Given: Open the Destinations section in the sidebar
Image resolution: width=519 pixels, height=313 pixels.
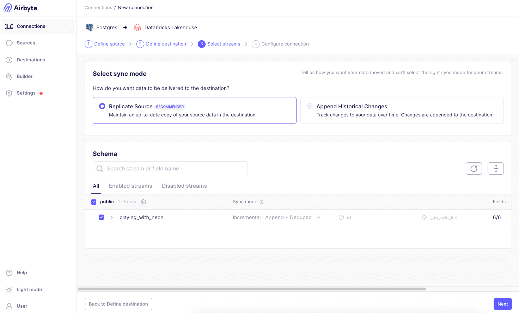Looking at the screenshot, I should (31, 60).
